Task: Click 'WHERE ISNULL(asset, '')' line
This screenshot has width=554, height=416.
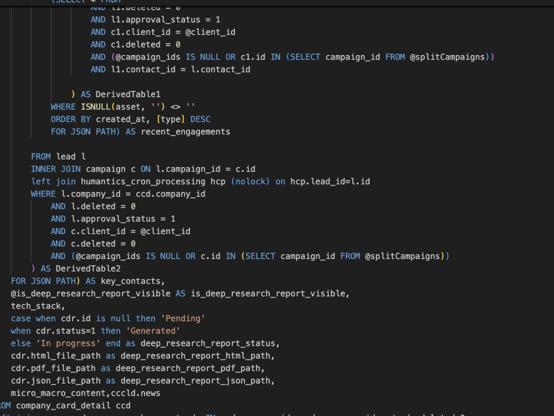Action: (x=122, y=107)
